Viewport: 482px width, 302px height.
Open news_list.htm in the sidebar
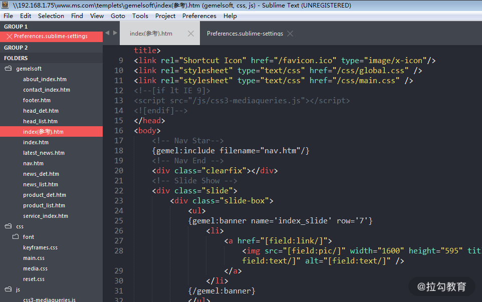pos(40,184)
